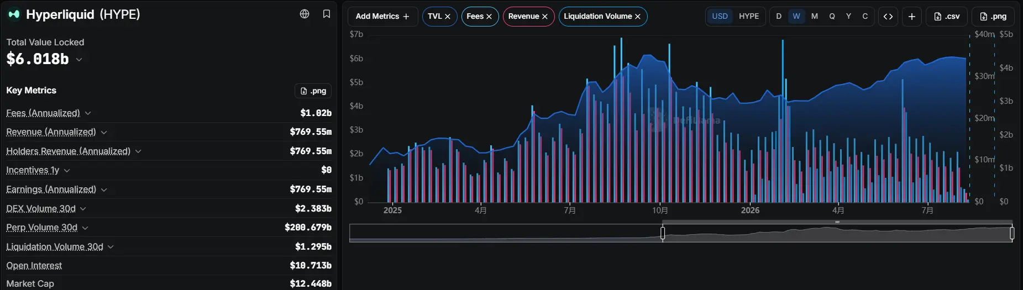Click the Market Cap label
Image resolution: width=1023 pixels, height=290 pixels.
click(x=30, y=283)
